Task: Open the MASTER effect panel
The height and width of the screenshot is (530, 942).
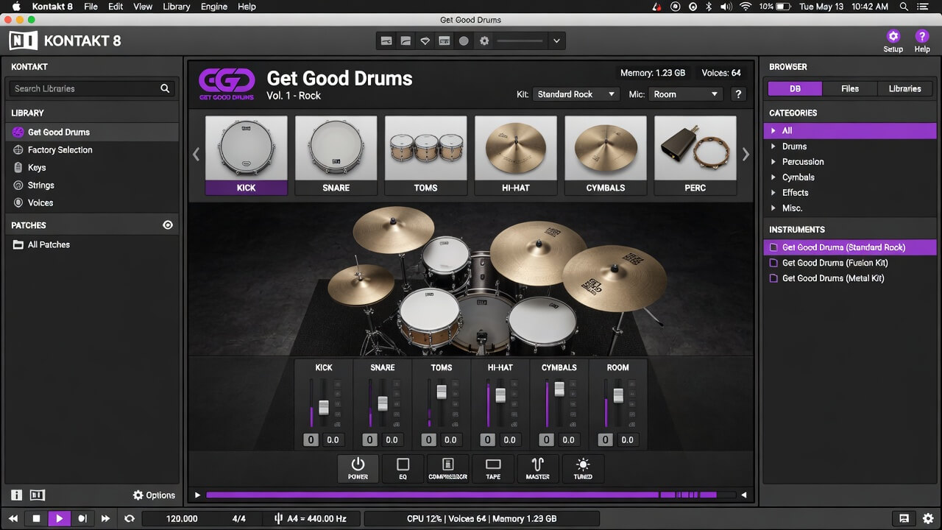Action: [x=538, y=467]
